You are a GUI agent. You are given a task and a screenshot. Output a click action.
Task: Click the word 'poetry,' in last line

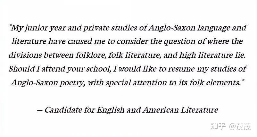[x=72, y=82]
